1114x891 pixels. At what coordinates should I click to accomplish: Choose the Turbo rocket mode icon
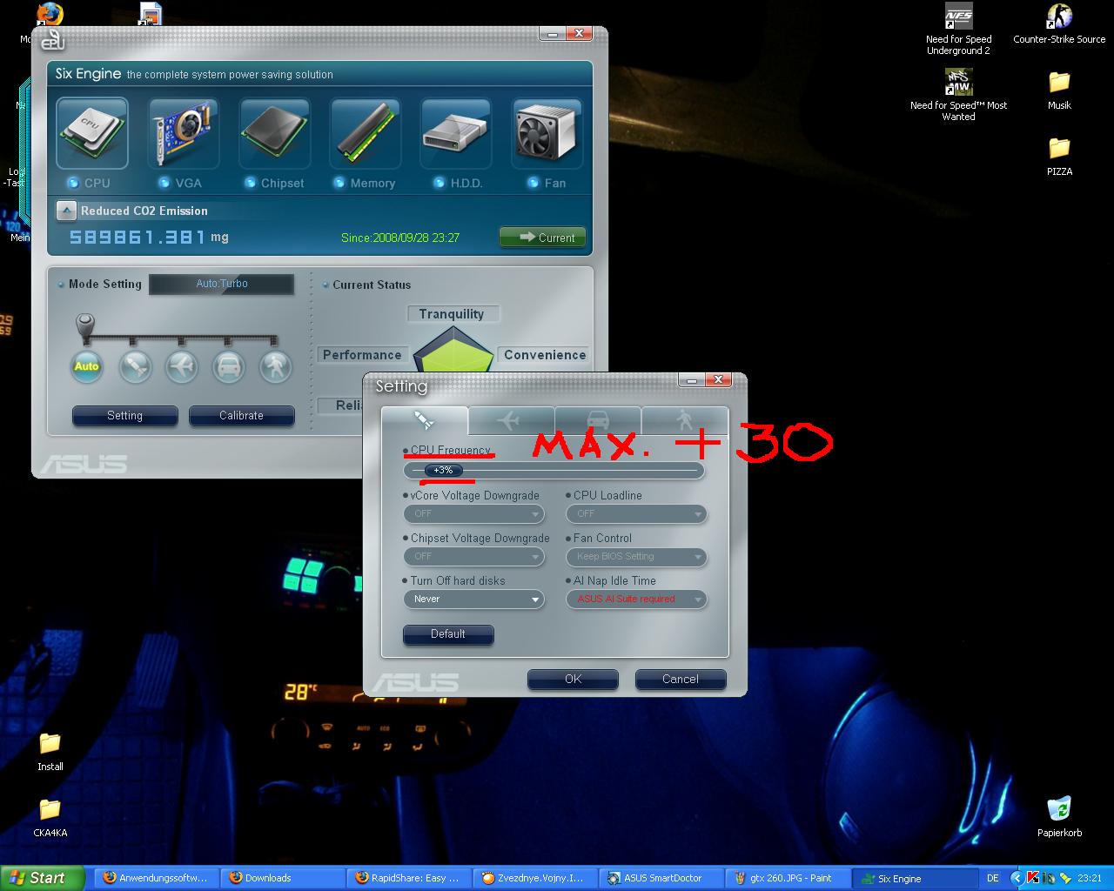(135, 367)
